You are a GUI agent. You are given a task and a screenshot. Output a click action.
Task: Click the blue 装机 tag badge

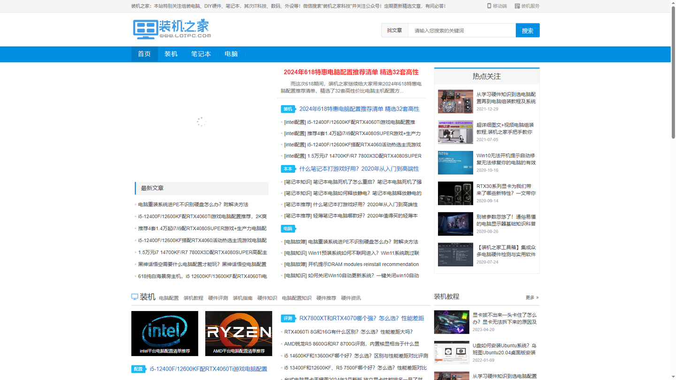[x=288, y=109]
